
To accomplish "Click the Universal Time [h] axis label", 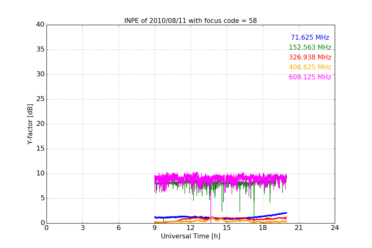I will pyautogui.click(x=191, y=236).
